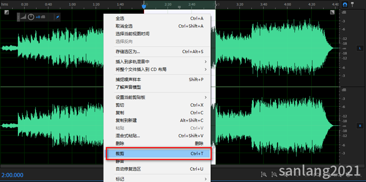
Task: Choose 复制 from the context menu
Action: (157, 113)
